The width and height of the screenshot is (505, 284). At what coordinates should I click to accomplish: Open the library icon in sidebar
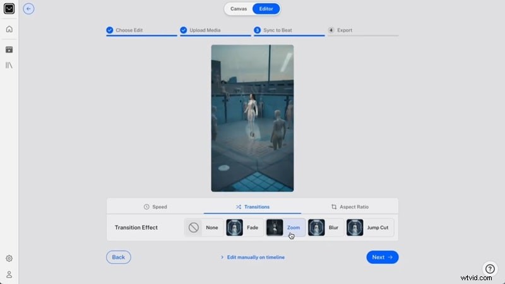click(x=9, y=66)
